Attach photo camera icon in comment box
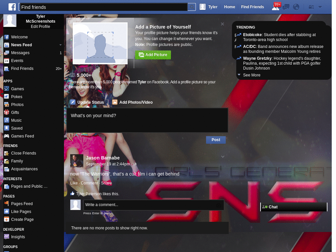 click(x=219, y=205)
